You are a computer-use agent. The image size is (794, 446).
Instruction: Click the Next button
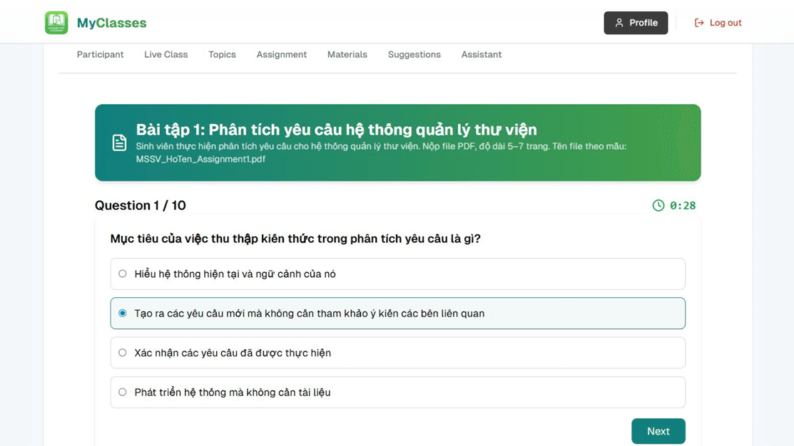[x=658, y=431]
